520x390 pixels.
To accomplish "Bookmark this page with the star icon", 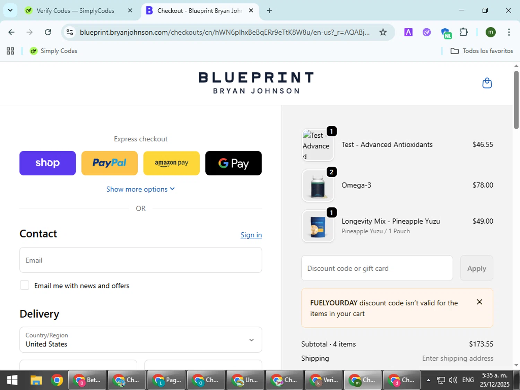I will point(383,32).
